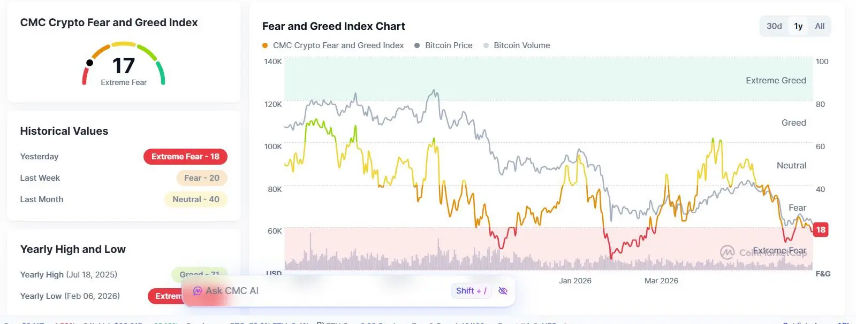Image resolution: width=856 pixels, height=324 pixels.
Task: Click the dark gray Bitcoin Price legend dot
Action: click(x=417, y=45)
